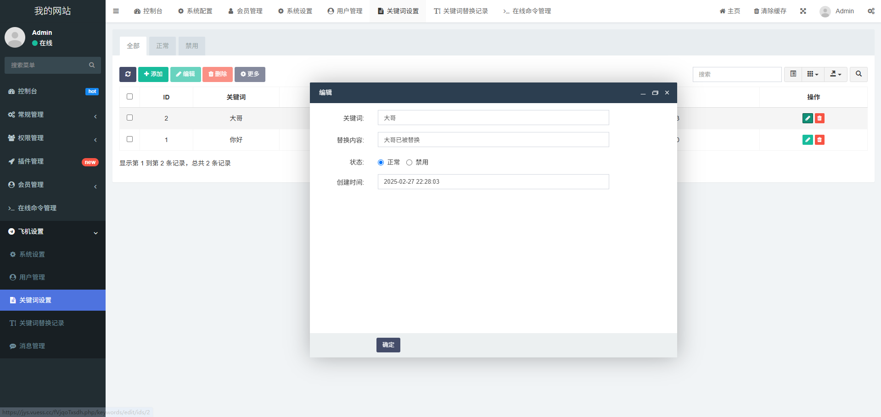The image size is (881, 417).
Task: Switch to the 全部 tab
Action: pos(133,46)
